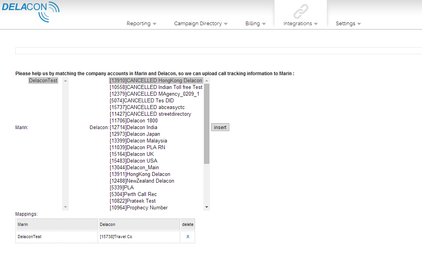
Task: Select [13399]Delacon Malaysia
Action: (156, 141)
